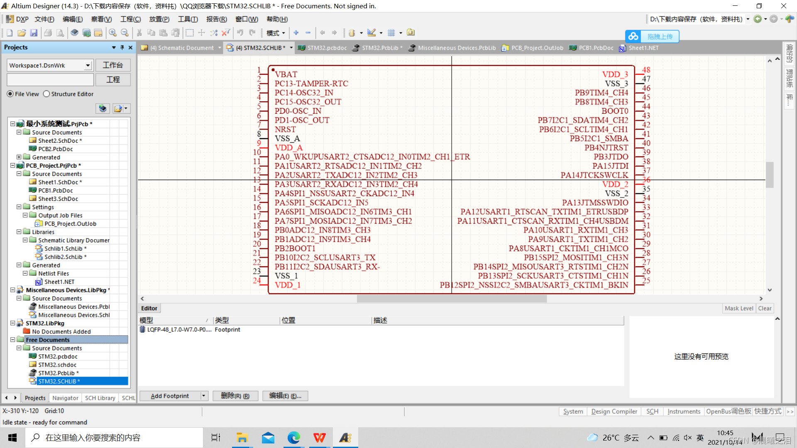The height and width of the screenshot is (448, 797).
Task: Click the clear filter icon
Action: coord(226,33)
